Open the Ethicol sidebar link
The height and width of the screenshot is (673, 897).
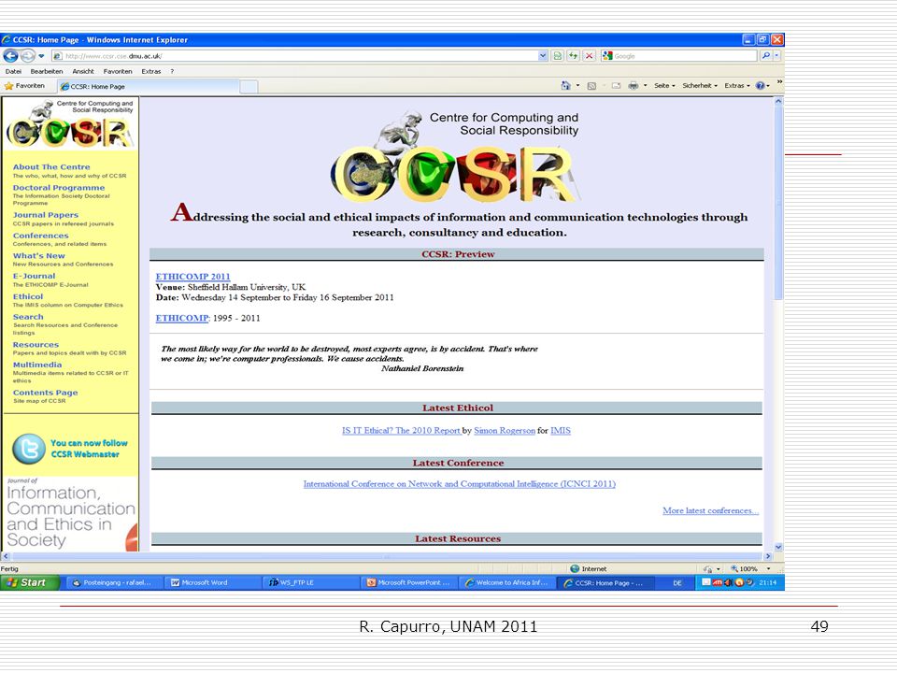click(28, 296)
